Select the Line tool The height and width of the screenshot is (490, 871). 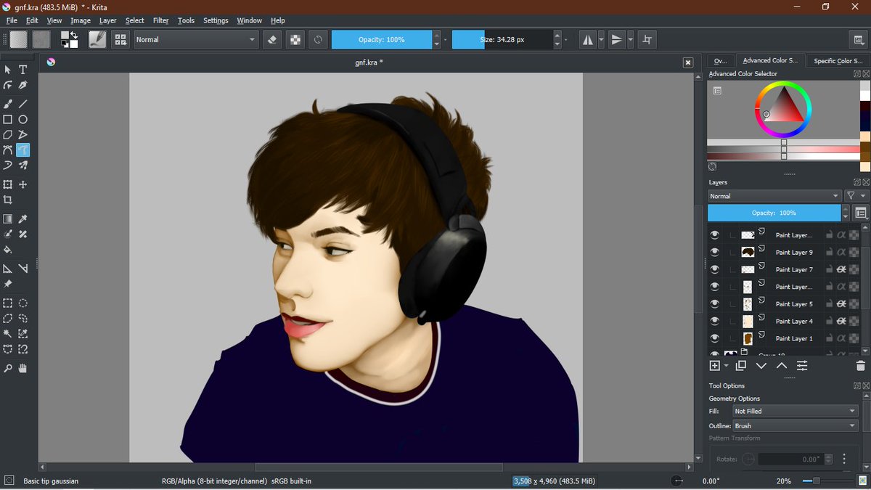pyautogui.click(x=23, y=104)
